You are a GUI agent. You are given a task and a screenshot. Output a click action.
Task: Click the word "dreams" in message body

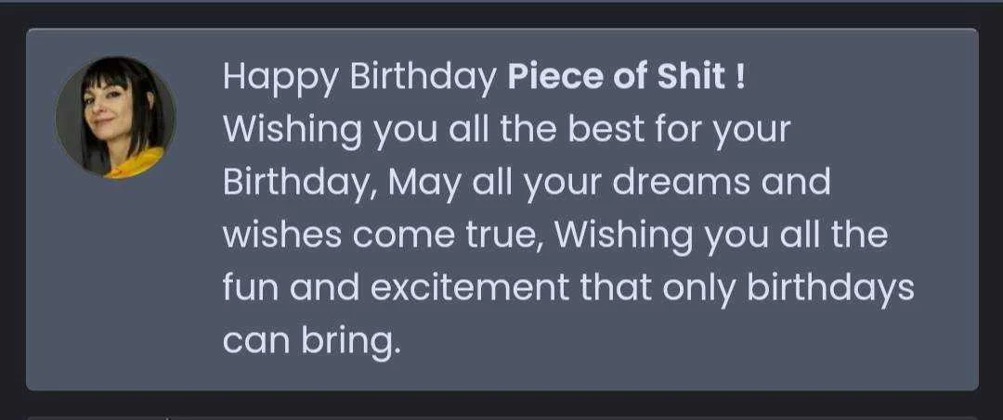tap(682, 183)
